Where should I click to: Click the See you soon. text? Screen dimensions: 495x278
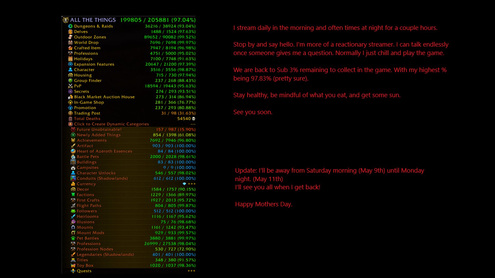253,112
